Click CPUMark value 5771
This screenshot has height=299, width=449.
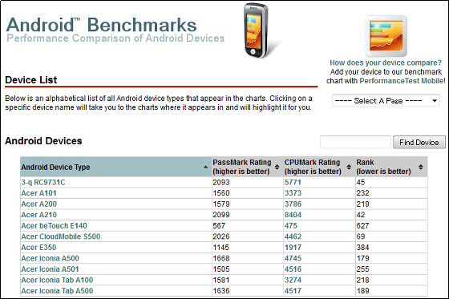(293, 183)
